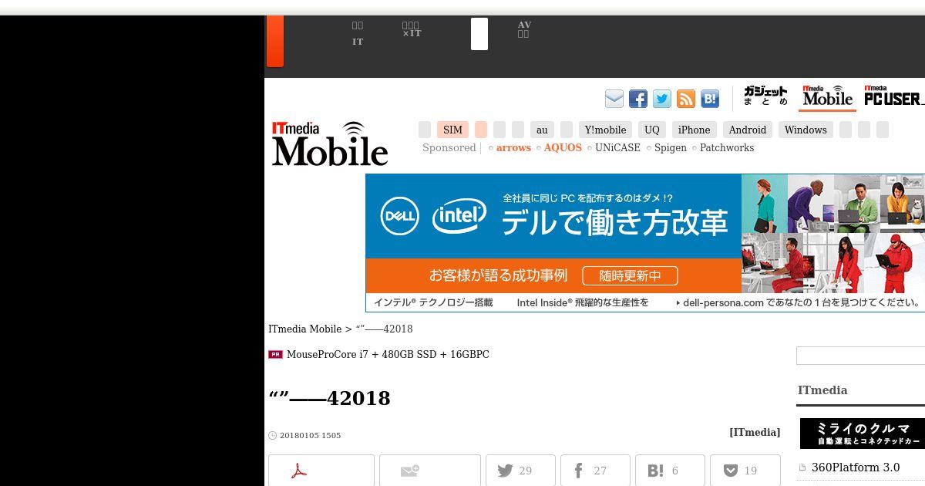Select the au category tag
This screenshot has height=486, width=925.
click(x=542, y=130)
